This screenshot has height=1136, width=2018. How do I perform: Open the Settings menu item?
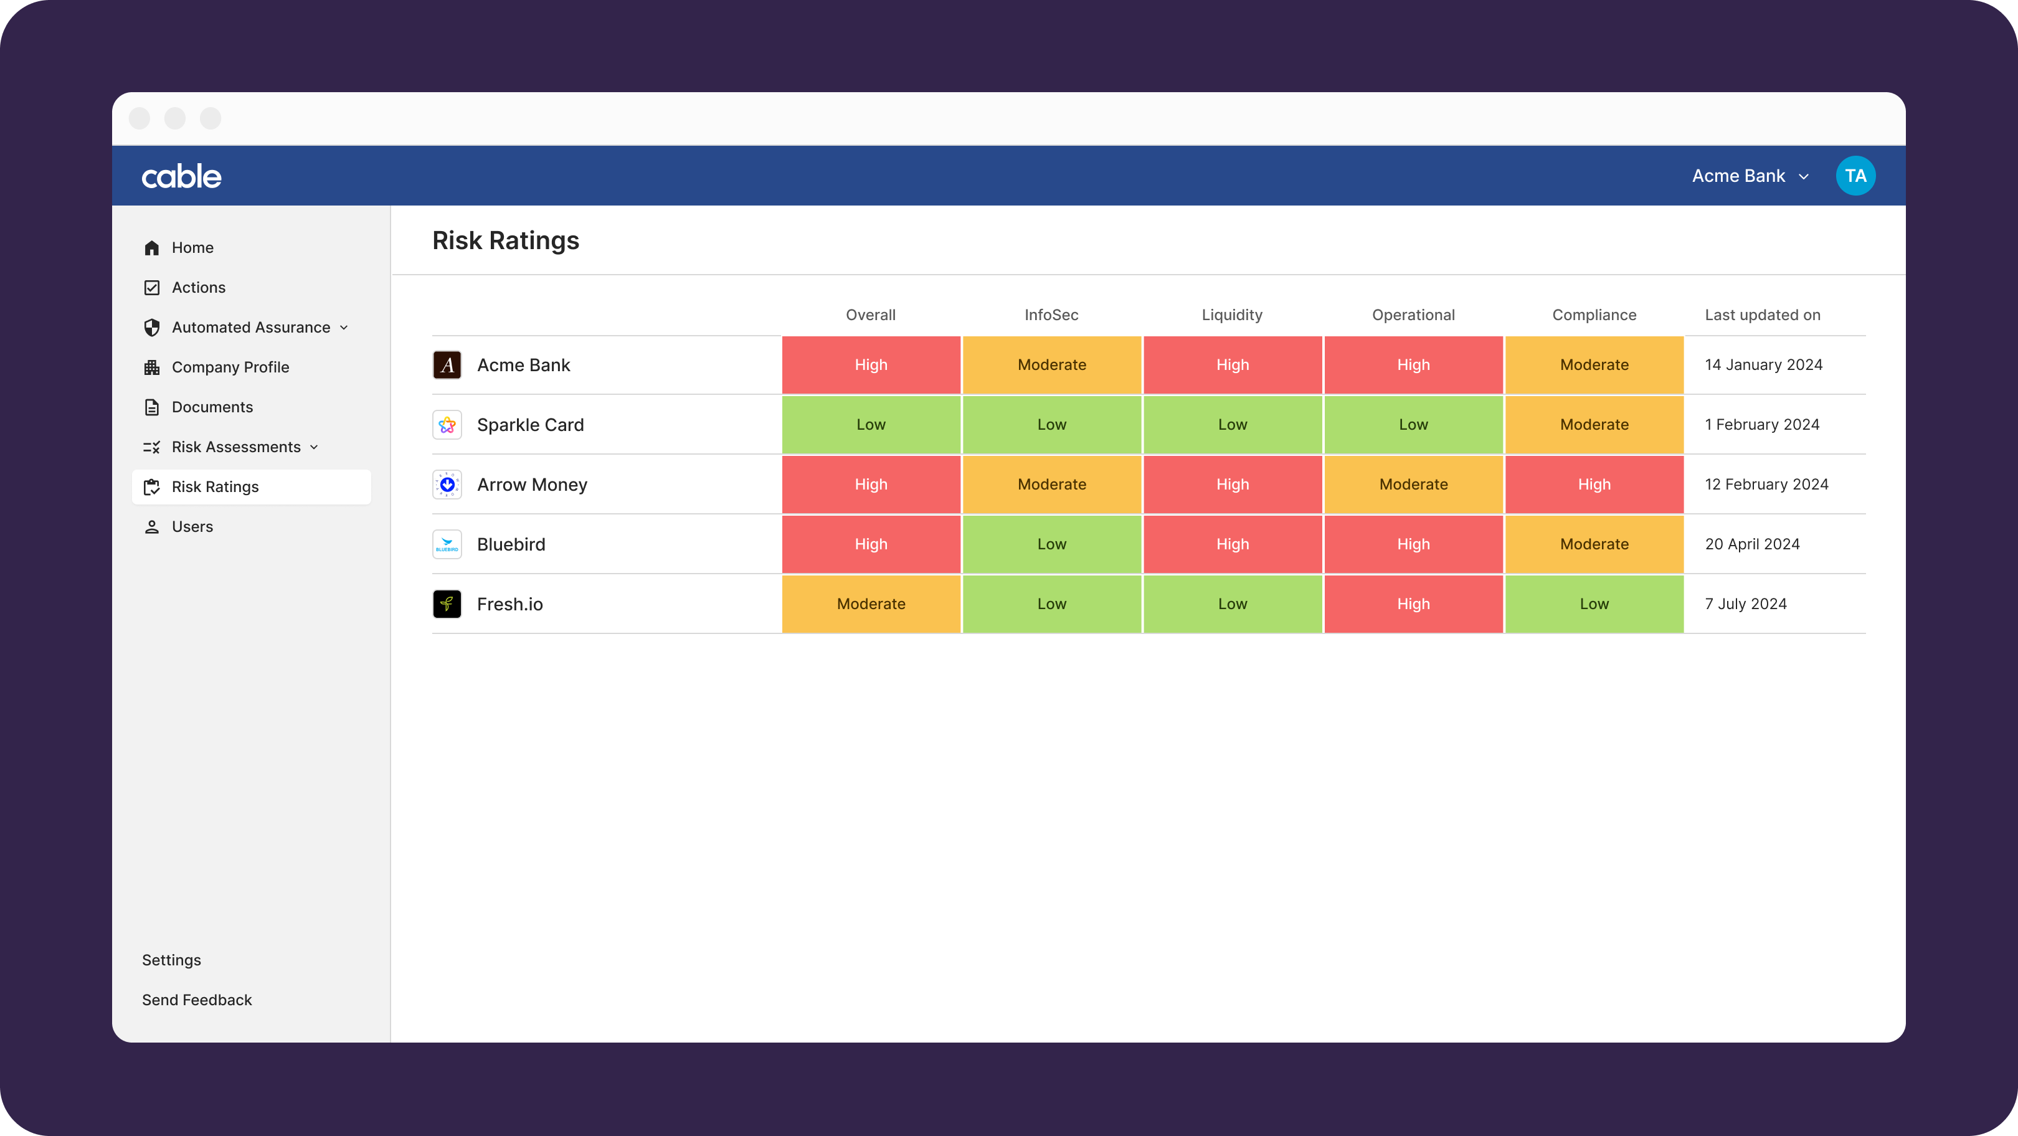(171, 960)
